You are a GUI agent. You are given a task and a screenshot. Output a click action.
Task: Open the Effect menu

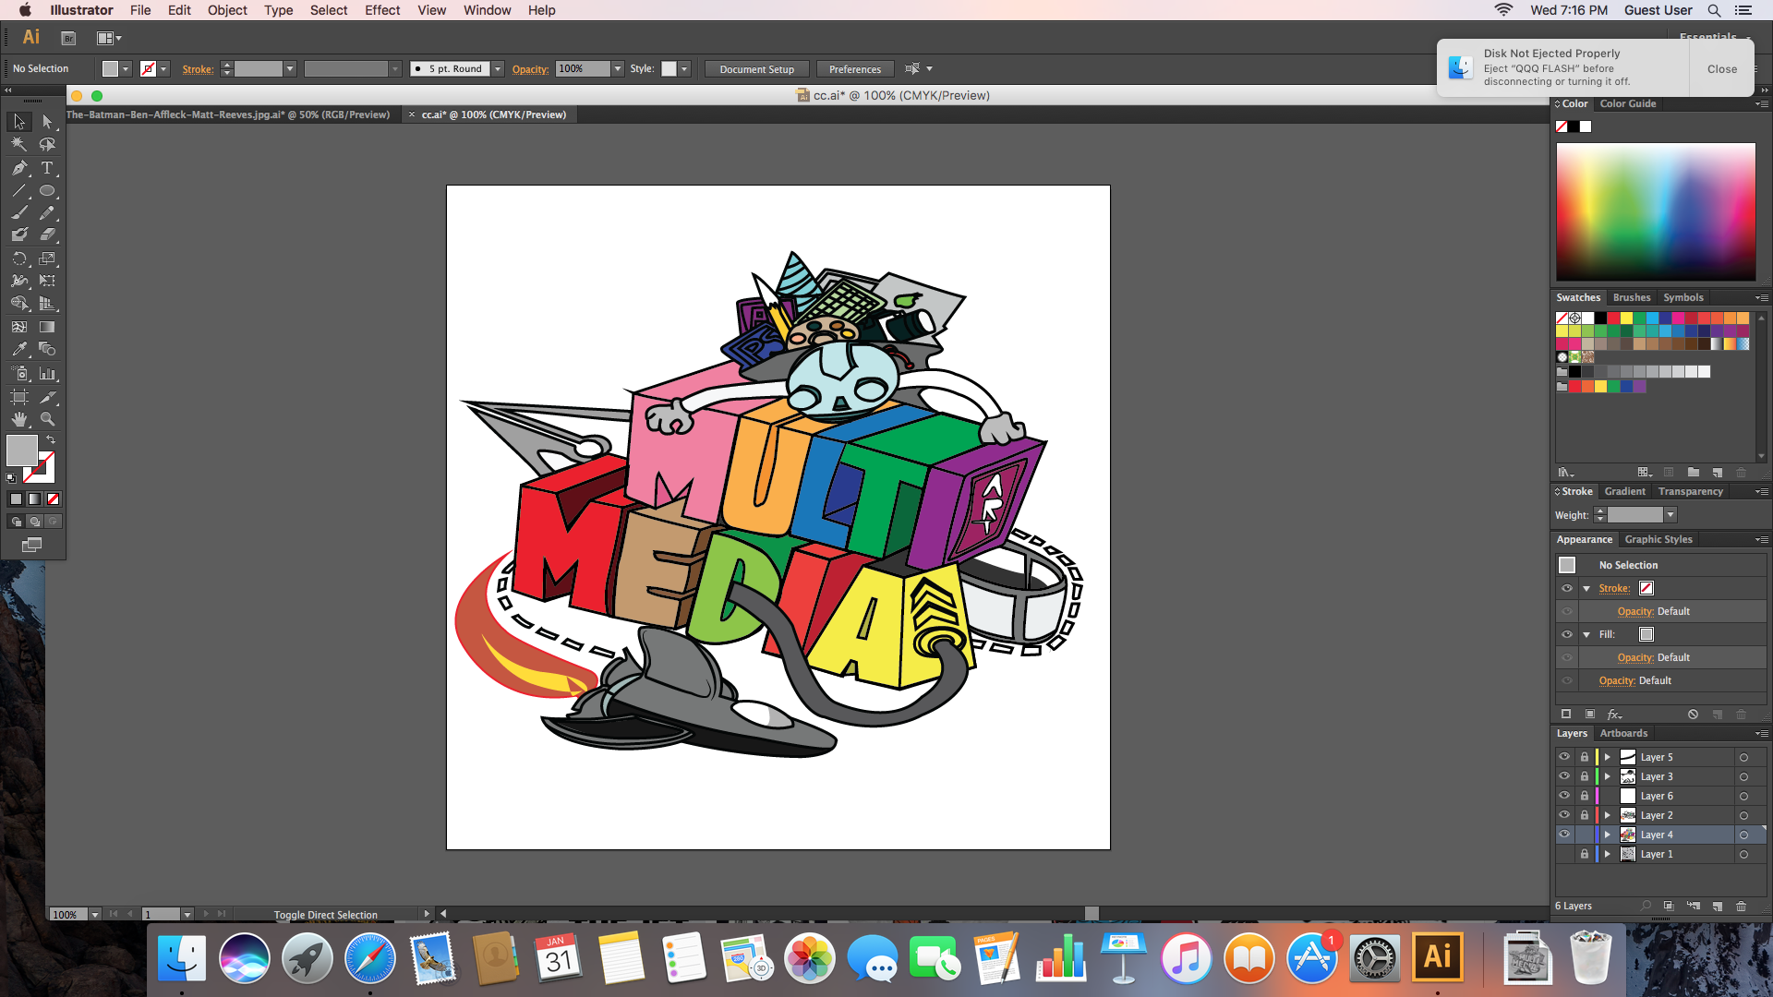coord(382,10)
